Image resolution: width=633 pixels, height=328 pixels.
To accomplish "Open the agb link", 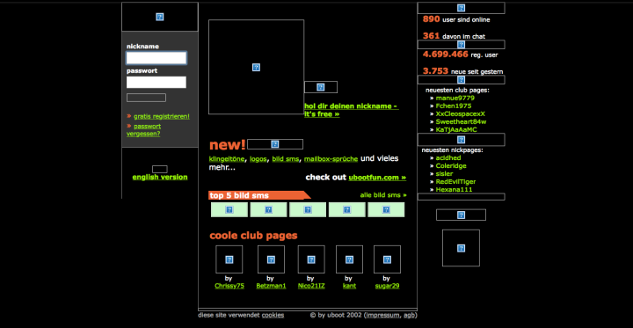I will [x=410, y=315].
